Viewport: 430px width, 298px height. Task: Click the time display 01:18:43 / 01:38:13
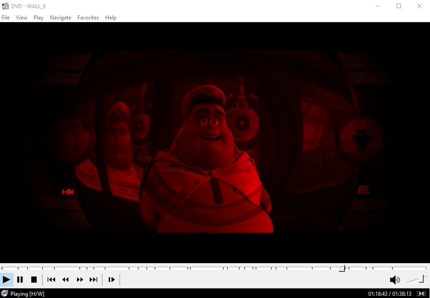pos(390,294)
